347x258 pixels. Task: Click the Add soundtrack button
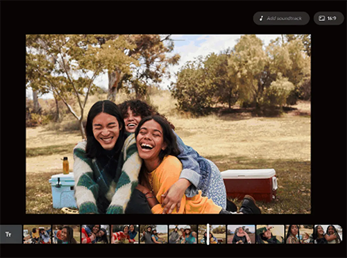[281, 18]
